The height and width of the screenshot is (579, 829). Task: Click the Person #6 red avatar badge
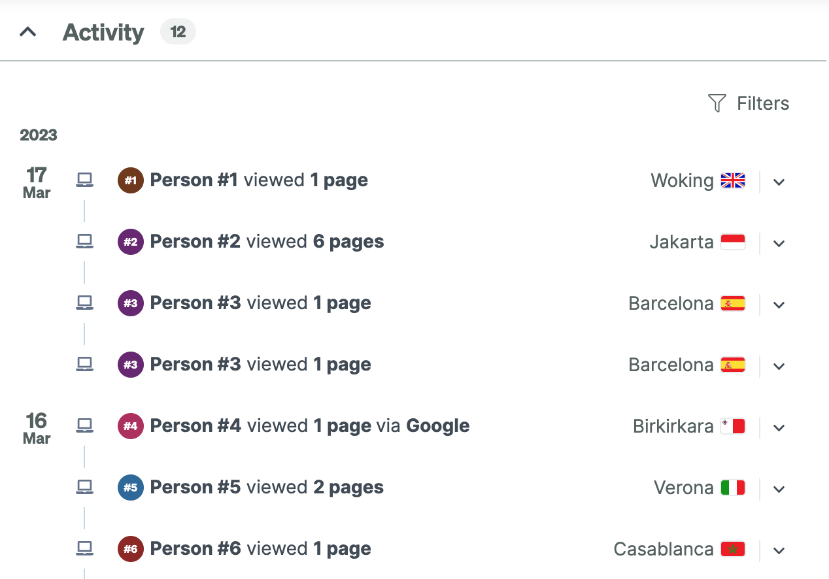click(x=131, y=549)
